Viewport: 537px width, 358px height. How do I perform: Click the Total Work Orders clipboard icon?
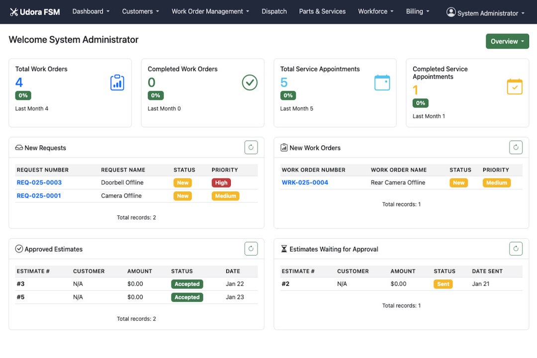(117, 83)
